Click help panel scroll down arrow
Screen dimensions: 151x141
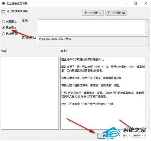(148, 128)
